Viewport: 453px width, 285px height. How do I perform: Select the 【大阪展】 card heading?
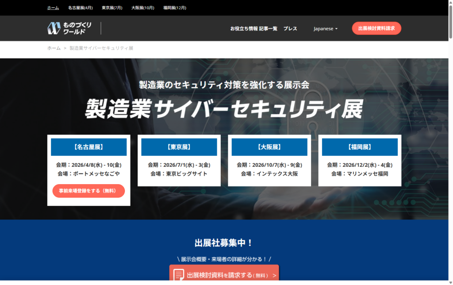point(269,147)
